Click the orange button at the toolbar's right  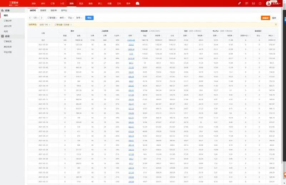(x=265, y=18)
